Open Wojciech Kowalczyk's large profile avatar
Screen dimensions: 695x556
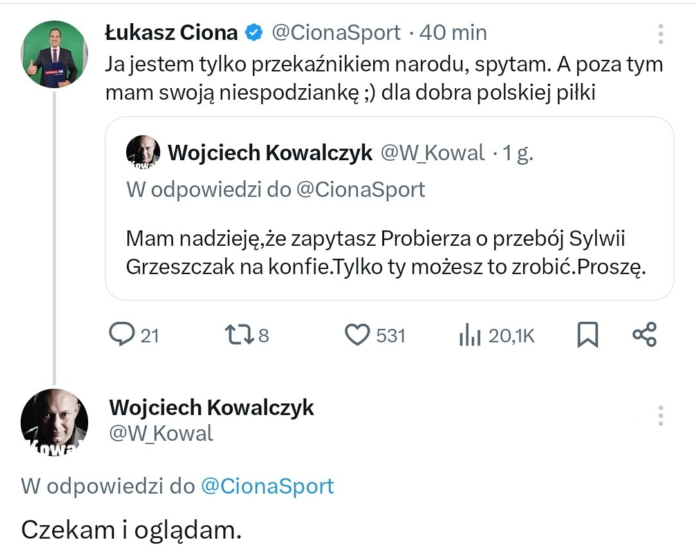[x=54, y=422]
